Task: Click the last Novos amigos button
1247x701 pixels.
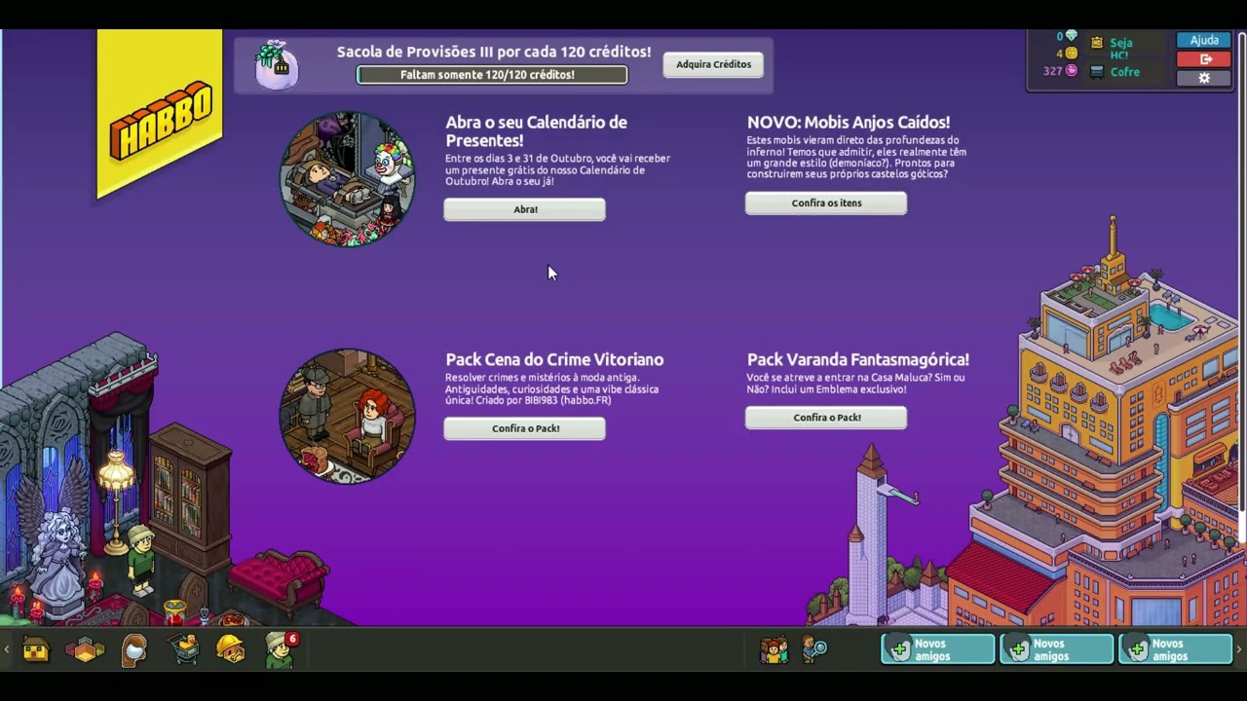Action: (1176, 649)
